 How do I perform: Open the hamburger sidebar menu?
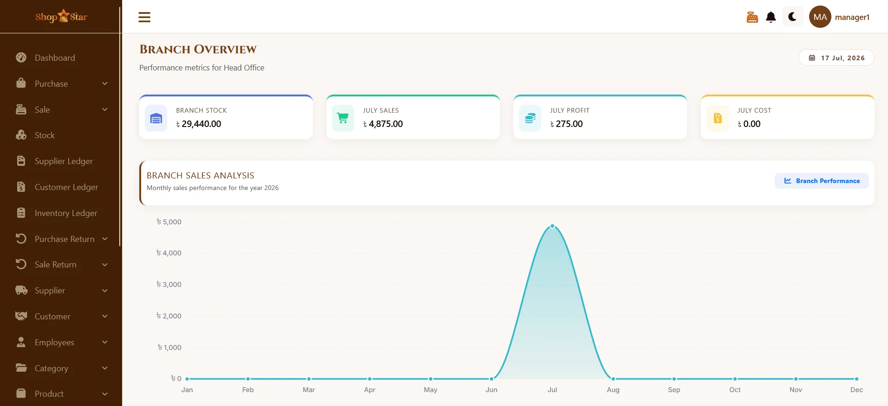[144, 17]
